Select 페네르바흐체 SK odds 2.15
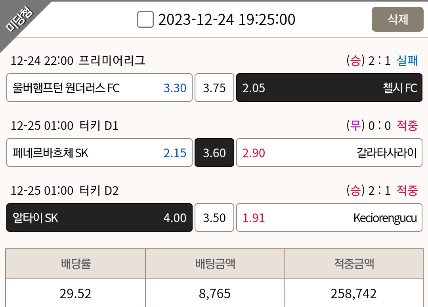Image resolution: width=428 pixels, height=307 pixels. (x=99, y=153)
